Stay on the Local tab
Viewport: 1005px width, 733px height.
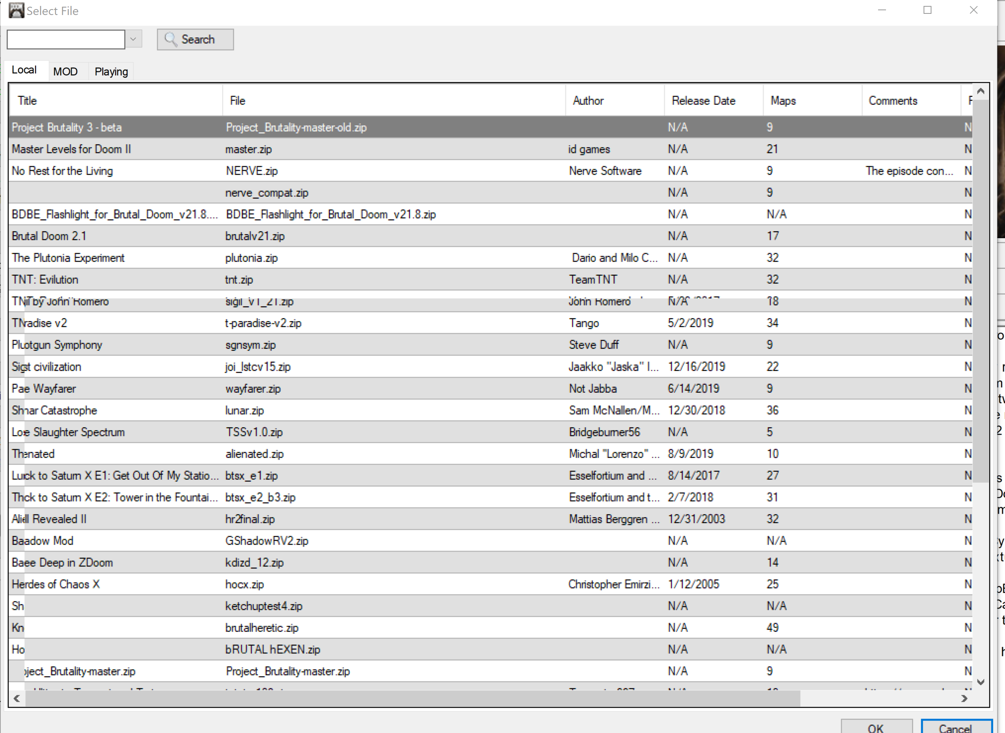25,70
